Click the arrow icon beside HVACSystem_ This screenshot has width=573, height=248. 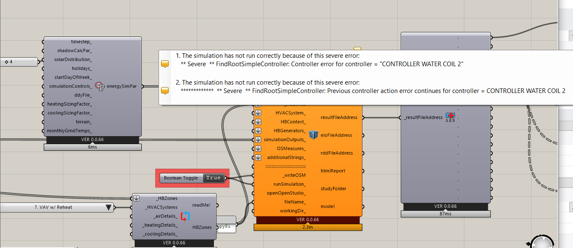coord(258,113)
